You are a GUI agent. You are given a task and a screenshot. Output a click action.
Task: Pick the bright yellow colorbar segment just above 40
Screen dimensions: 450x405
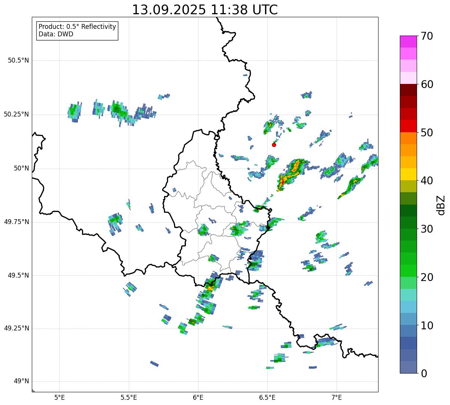[x=411, y=175]
